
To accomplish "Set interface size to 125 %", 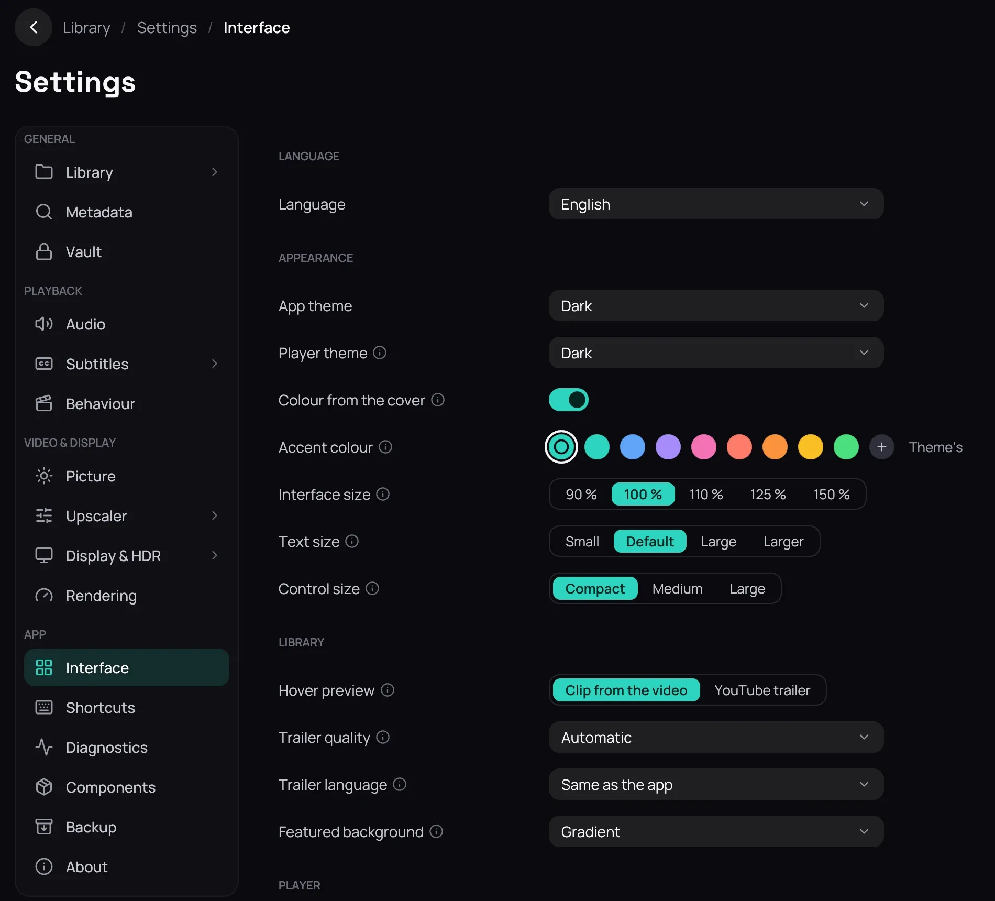I will [768, 494].
